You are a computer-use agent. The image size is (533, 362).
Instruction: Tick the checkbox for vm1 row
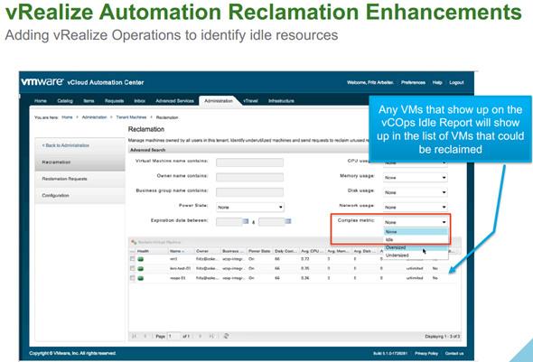click(132, 259)
